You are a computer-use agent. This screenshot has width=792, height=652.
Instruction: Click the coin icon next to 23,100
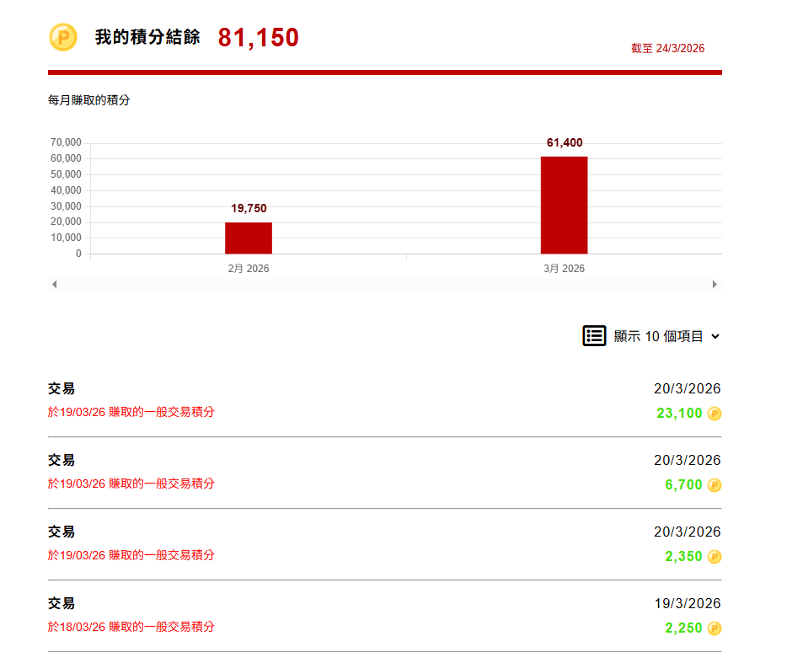(x=714, y=414)
